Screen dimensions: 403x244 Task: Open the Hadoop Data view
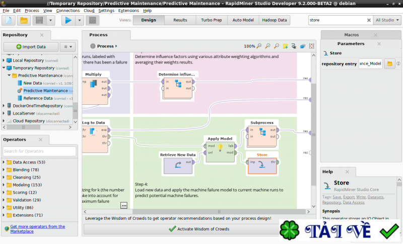click(274, 20)
